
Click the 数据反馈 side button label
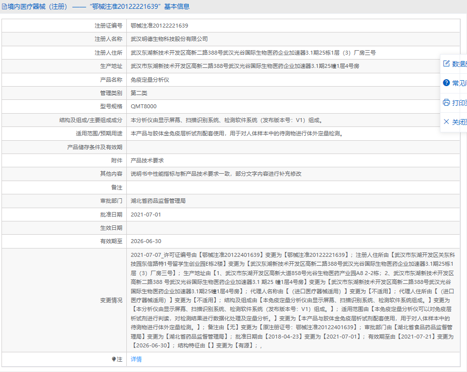[459, 64]
